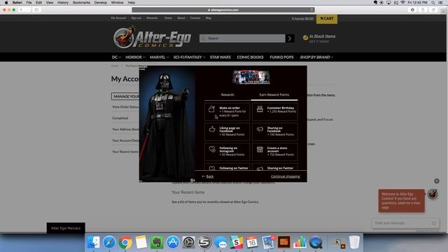
Task: Click the Following on Twitter card
Action: click(227, 167)
